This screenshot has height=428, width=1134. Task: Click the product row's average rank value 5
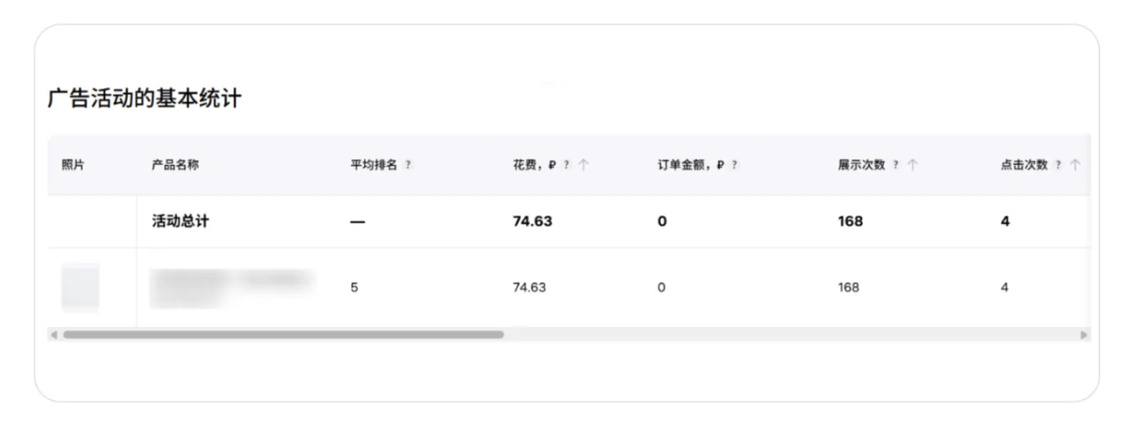(x=354, y=287)
